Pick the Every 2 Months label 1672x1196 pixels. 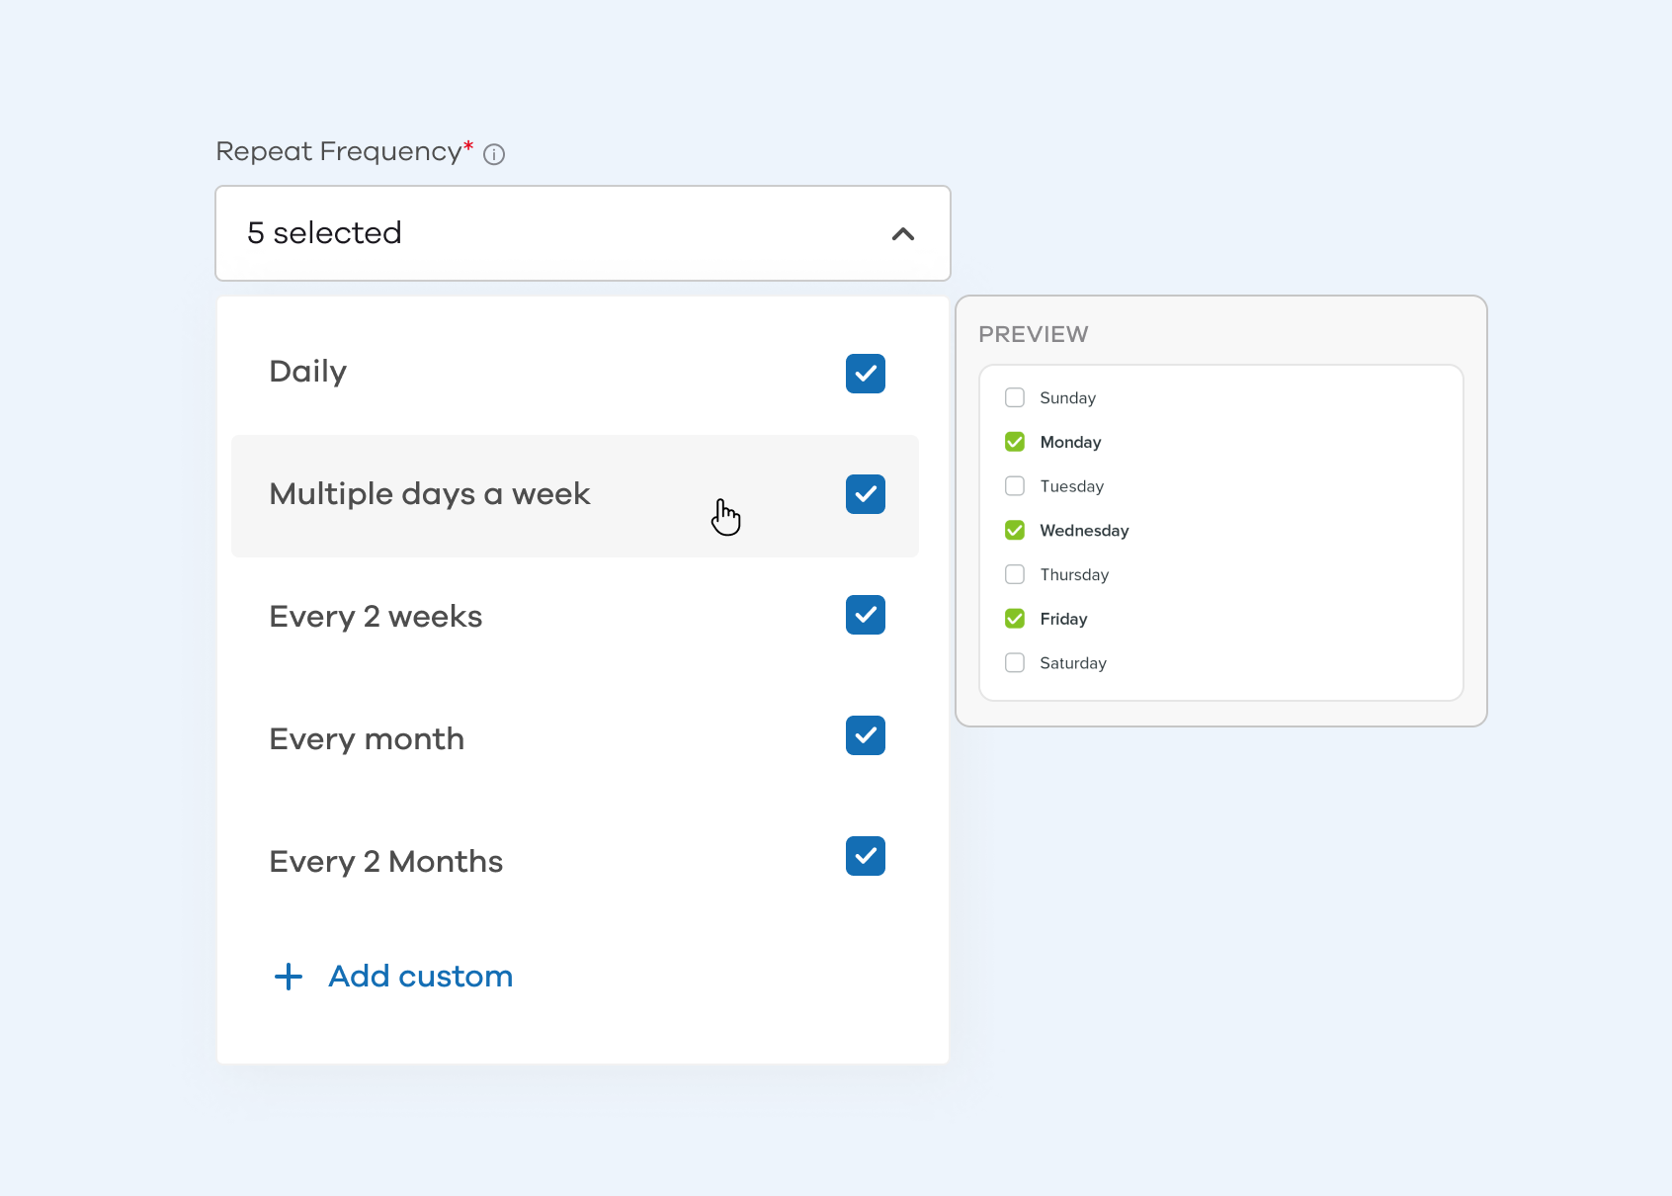[386, 862]
